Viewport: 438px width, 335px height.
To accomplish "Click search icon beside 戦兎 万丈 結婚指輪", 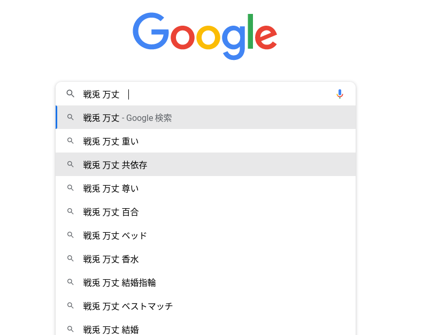I will click(x=70, y=283).
